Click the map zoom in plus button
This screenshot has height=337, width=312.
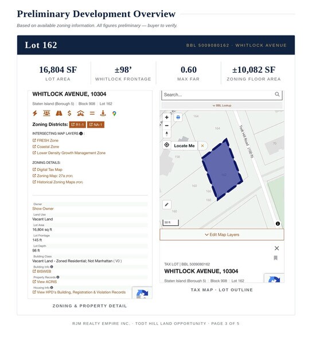[x=167, y=117]
